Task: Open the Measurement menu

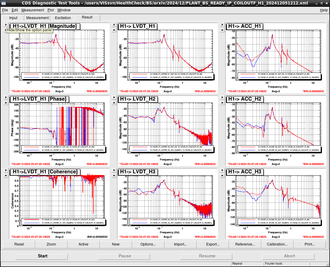Action: point(33,10)
